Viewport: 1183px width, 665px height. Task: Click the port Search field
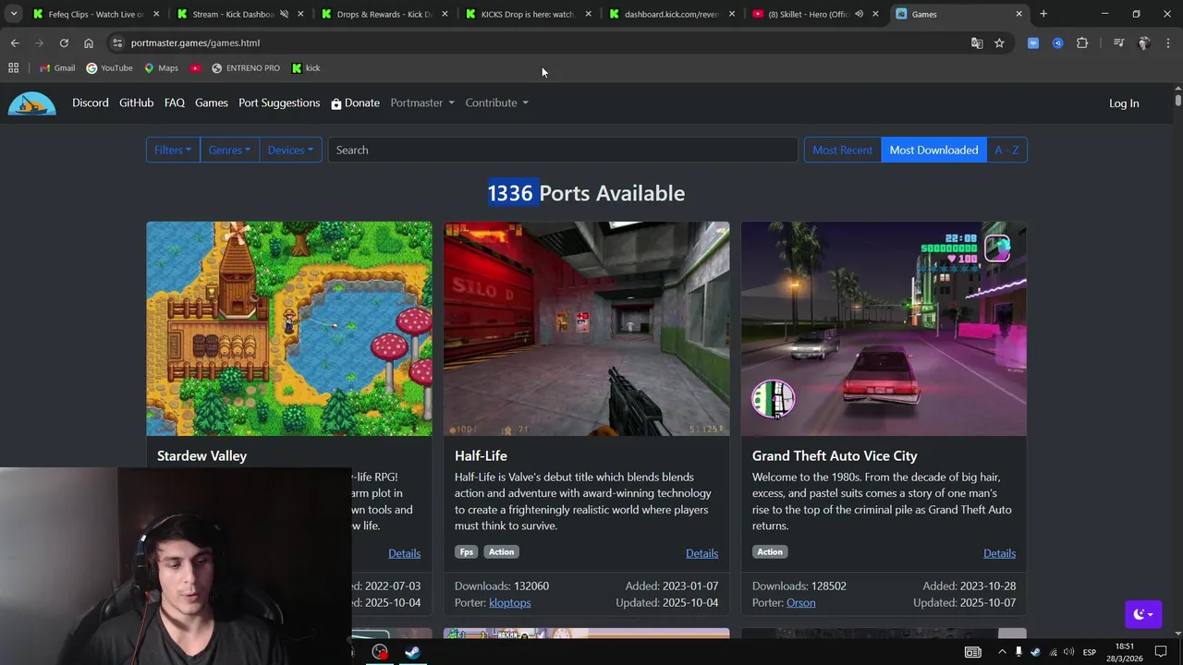pos(563,150)
